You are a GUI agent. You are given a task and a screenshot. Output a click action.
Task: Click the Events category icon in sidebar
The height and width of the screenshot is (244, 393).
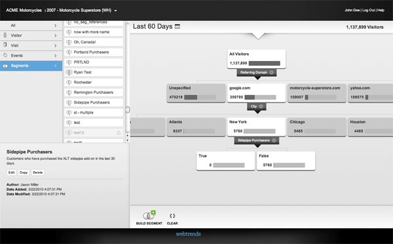click(5, 55)
